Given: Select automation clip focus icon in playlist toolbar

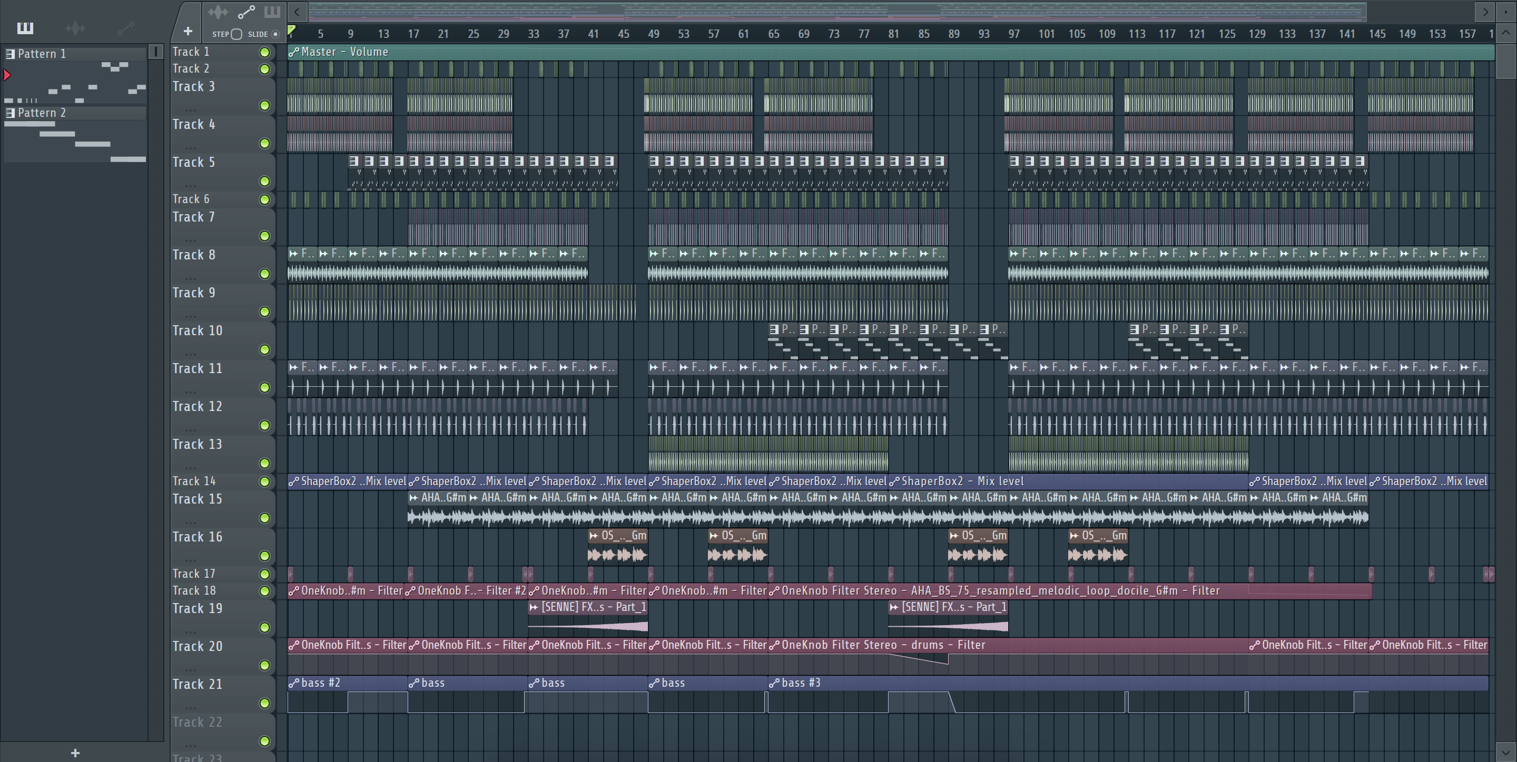Looking at the screenshot, I should 246,12.
